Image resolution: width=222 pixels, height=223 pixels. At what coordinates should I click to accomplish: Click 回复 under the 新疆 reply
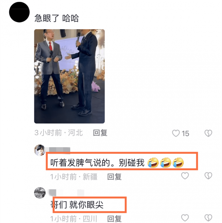click(114, 177)
